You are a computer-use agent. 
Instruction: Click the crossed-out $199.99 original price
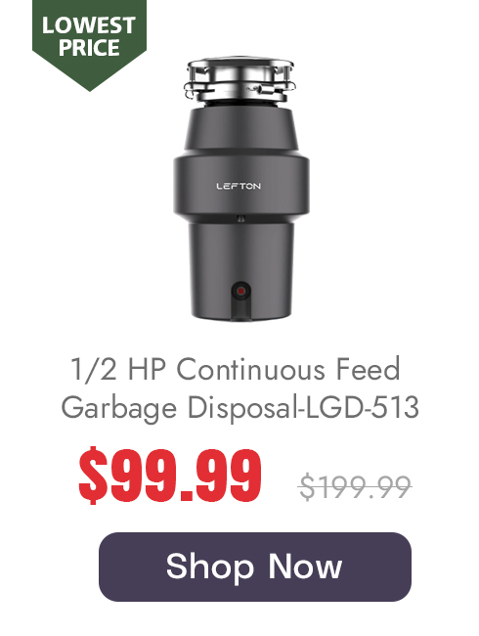pos(355,486)
